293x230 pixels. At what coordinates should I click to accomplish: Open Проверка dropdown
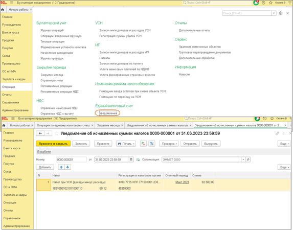pyautogui.click(x=169, y=144)
